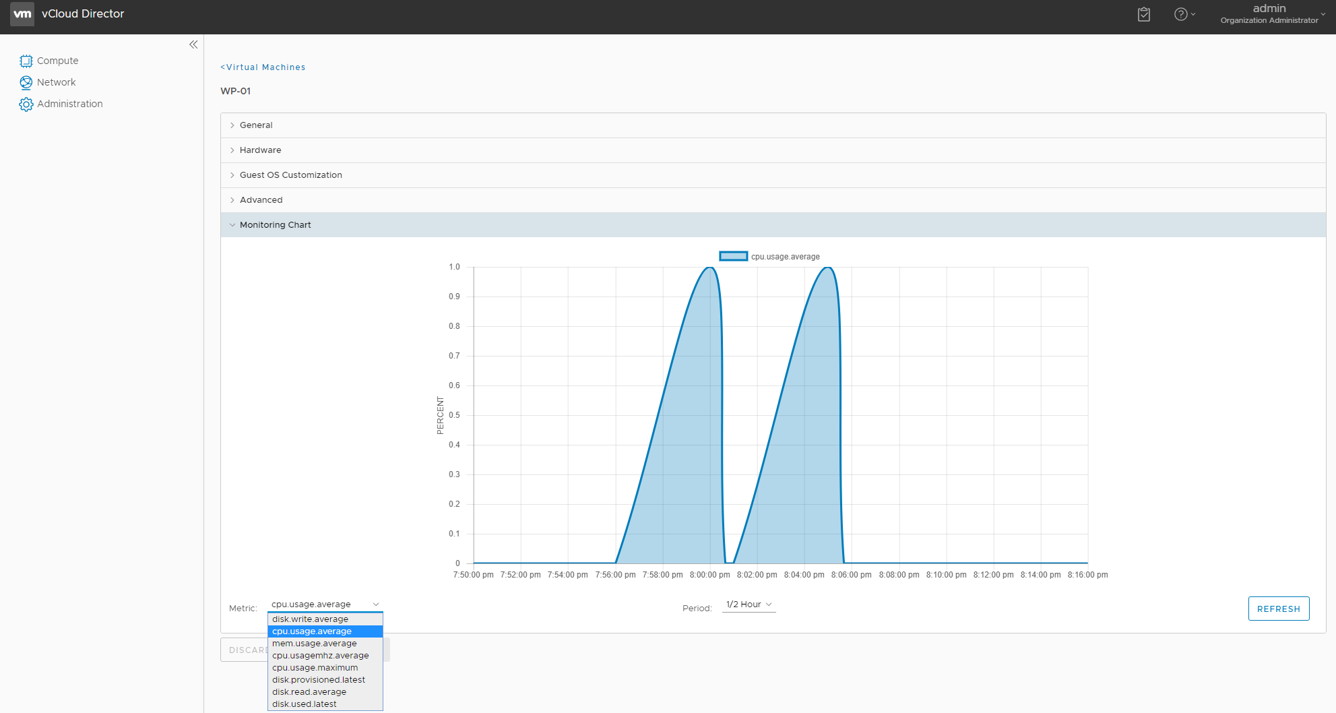This screenshot has height=713, width=1336.
Task: Select disk.read.average metric
Action: (x=325, y=692)
